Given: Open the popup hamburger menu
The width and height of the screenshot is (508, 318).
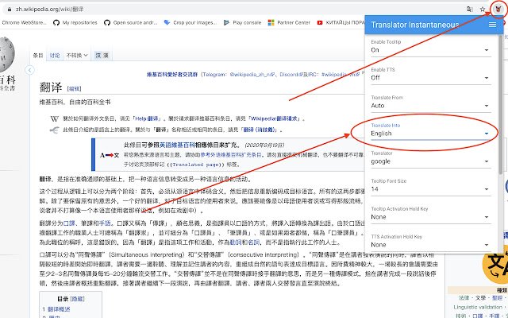Looking at the screenshot, I should [492, 25].
